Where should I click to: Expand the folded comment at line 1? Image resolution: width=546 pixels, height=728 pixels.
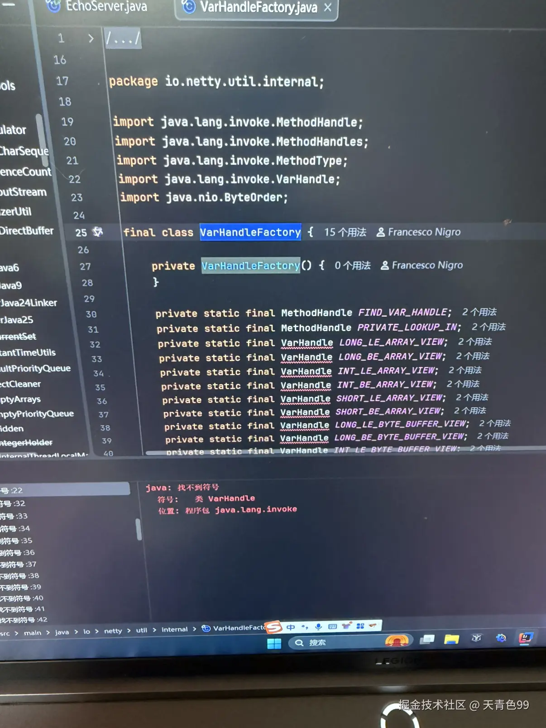pos(91,38)
